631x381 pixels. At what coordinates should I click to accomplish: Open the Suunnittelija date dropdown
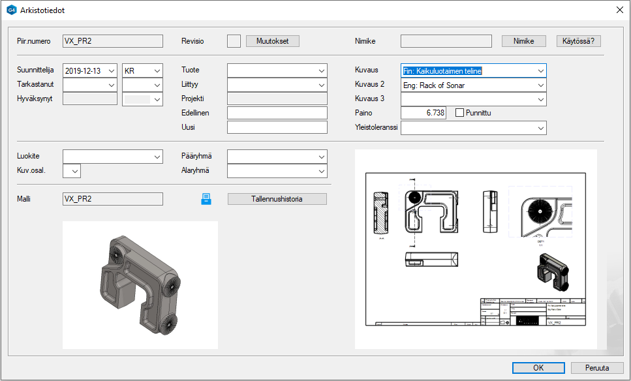click(x=111, y=70)
